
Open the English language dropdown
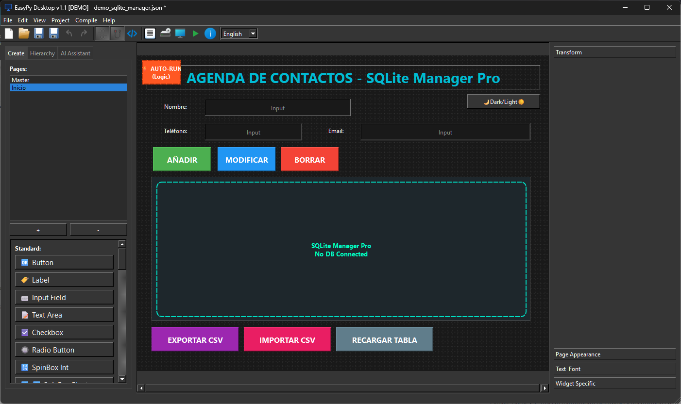pos(239,34)
